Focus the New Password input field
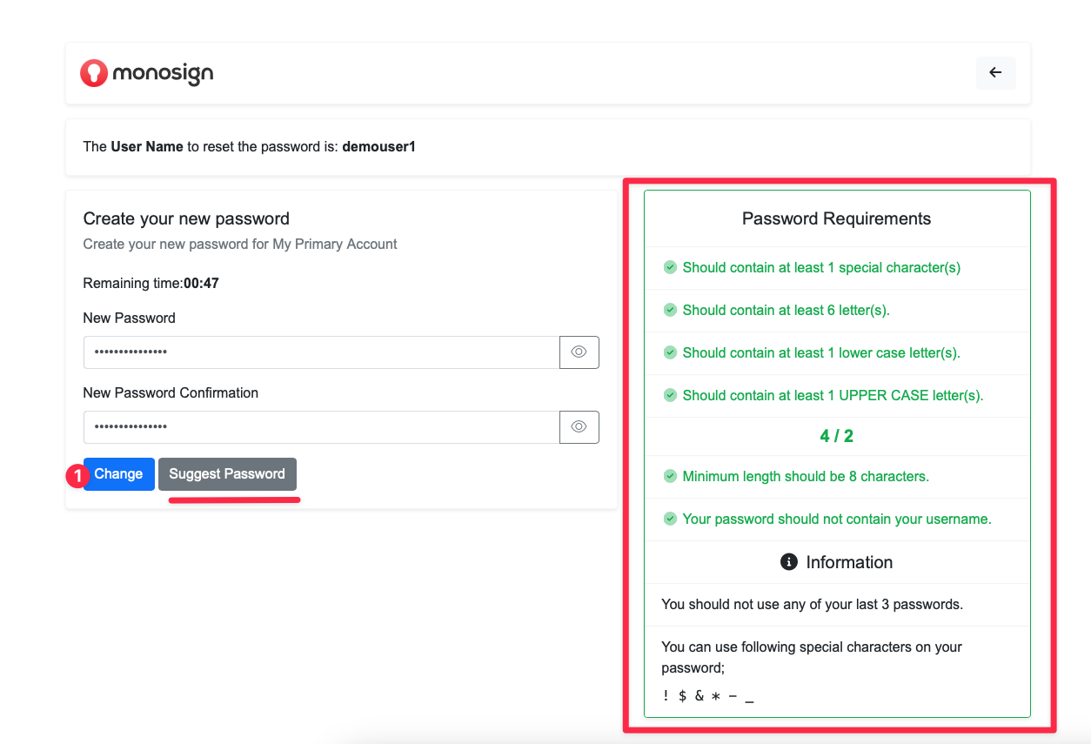The image size is (1091, 744). [x=321, y=352]
